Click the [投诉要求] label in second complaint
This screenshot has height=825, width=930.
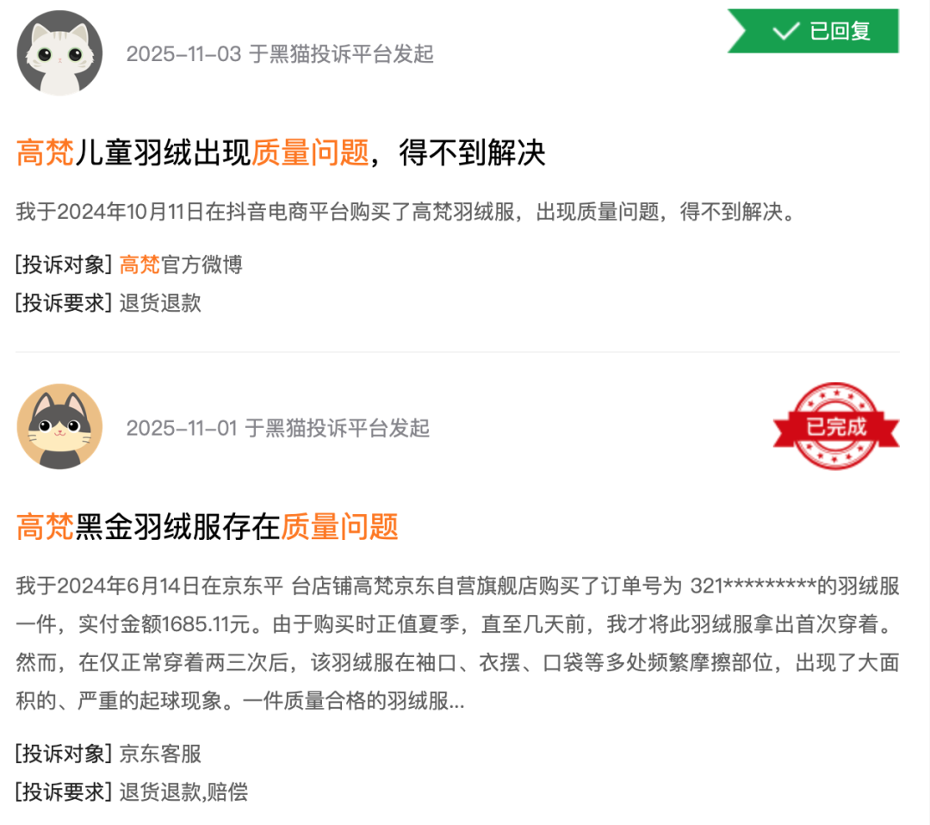tap(64, 792)
